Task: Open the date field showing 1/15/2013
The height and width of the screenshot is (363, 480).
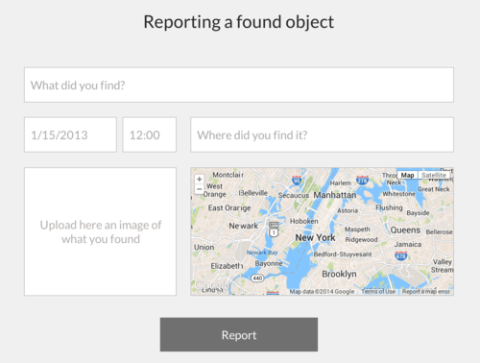Action: [x=70, y=134]
